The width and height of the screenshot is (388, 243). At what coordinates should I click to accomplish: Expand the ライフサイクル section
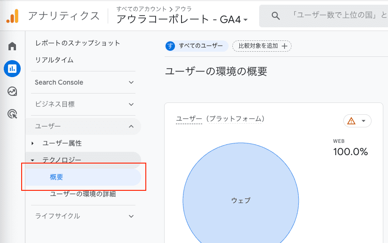click(x=131, y=216)
